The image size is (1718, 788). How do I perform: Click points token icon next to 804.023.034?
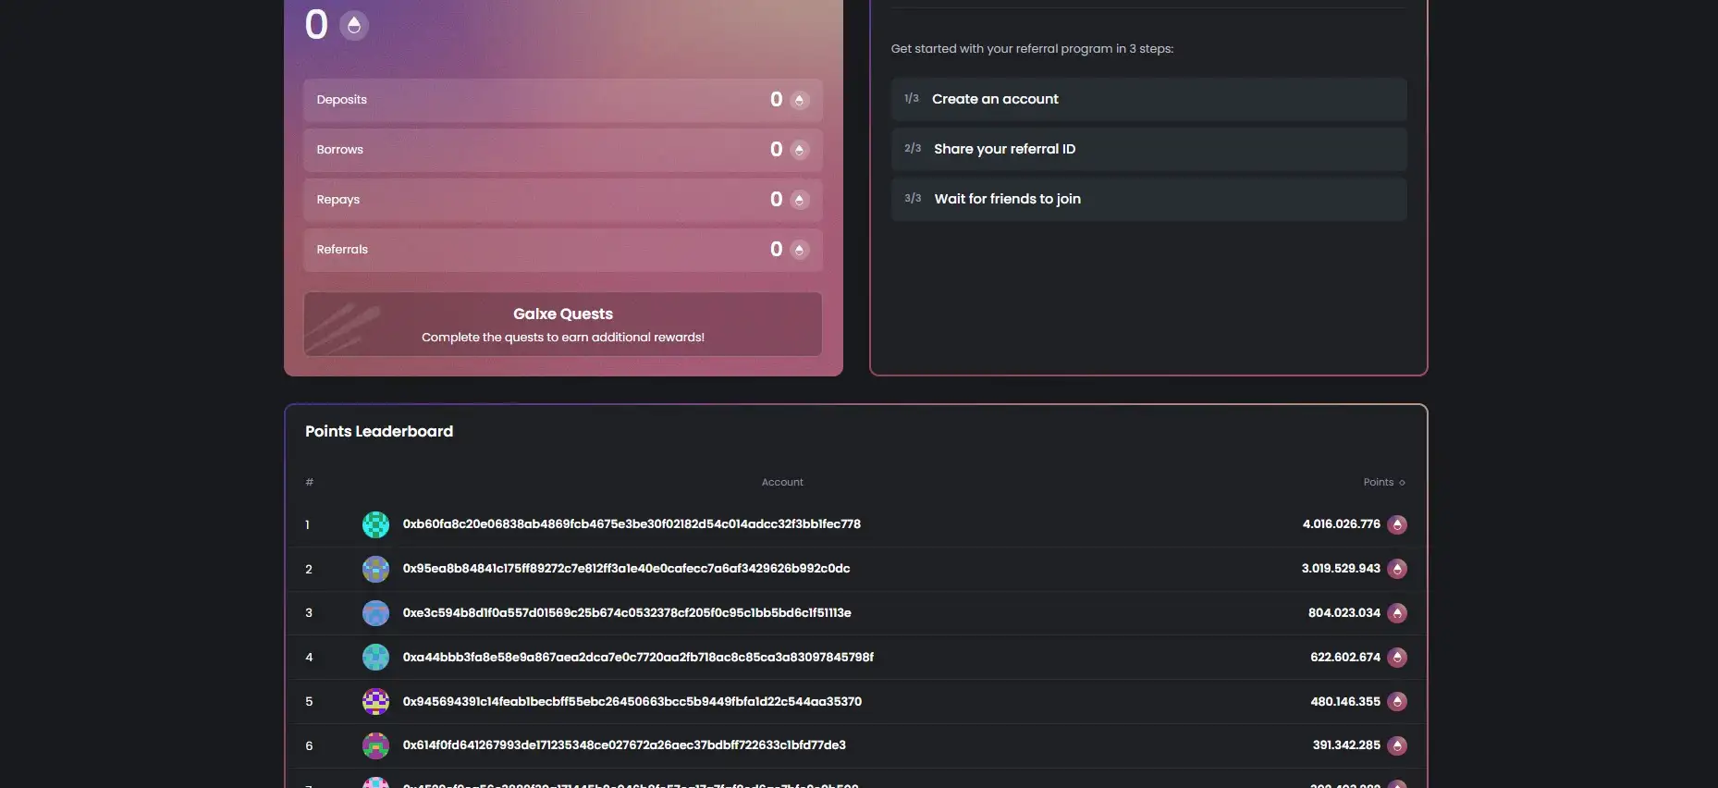point(1397,613)
